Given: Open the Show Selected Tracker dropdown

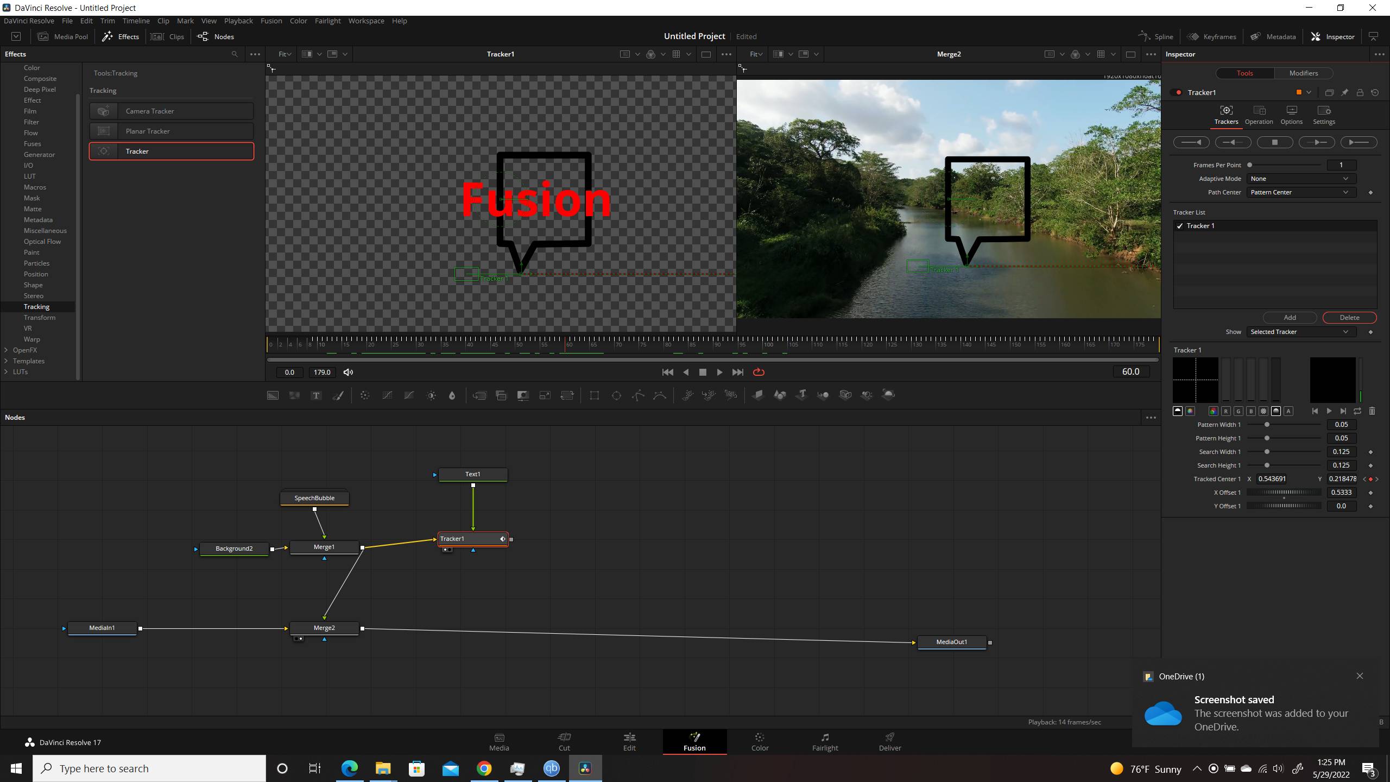Looking at the screenshot, I should [x=1300, y=332].
